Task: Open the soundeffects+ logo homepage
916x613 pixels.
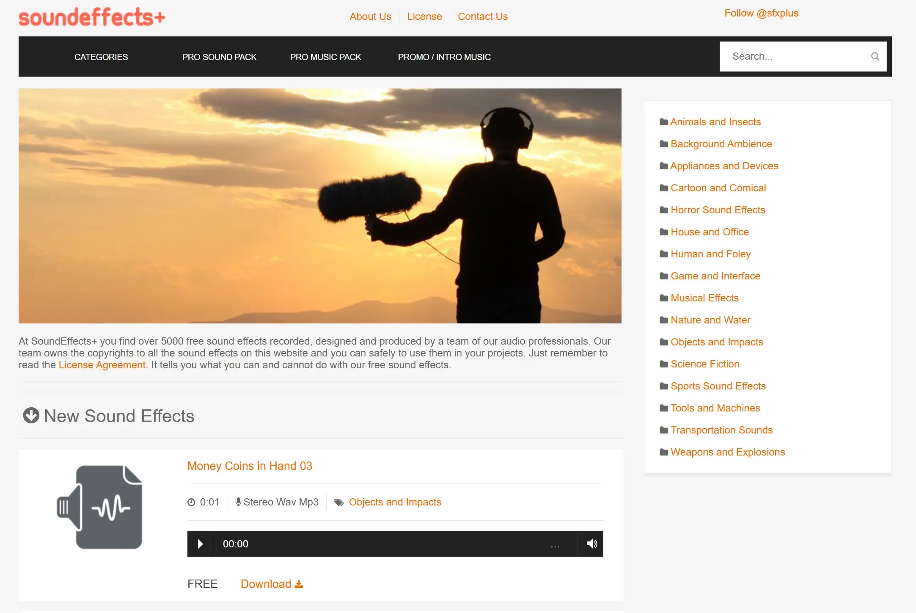Action: 92,17
